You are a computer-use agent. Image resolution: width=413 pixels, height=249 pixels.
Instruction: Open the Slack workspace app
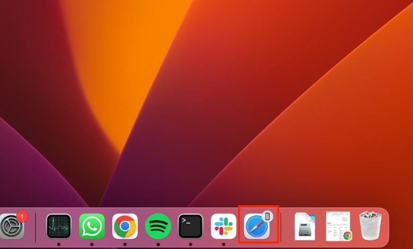pyautogui.click(x=223, y=226)
